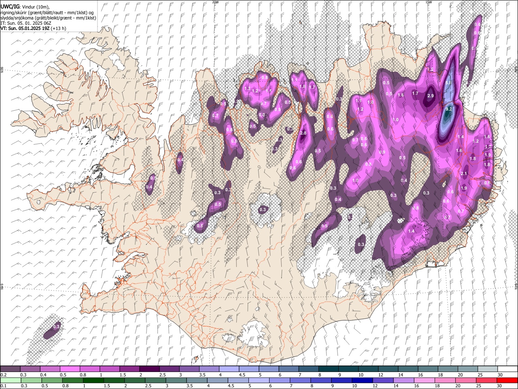518x389 pixels.
Task: Click the 2.8 value label on the map
Action: coord(303,133)
